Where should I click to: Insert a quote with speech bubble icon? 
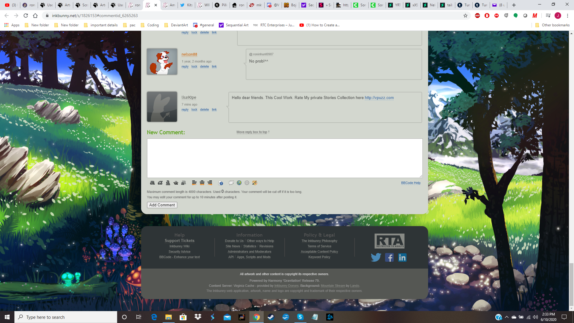coord(231,183)
